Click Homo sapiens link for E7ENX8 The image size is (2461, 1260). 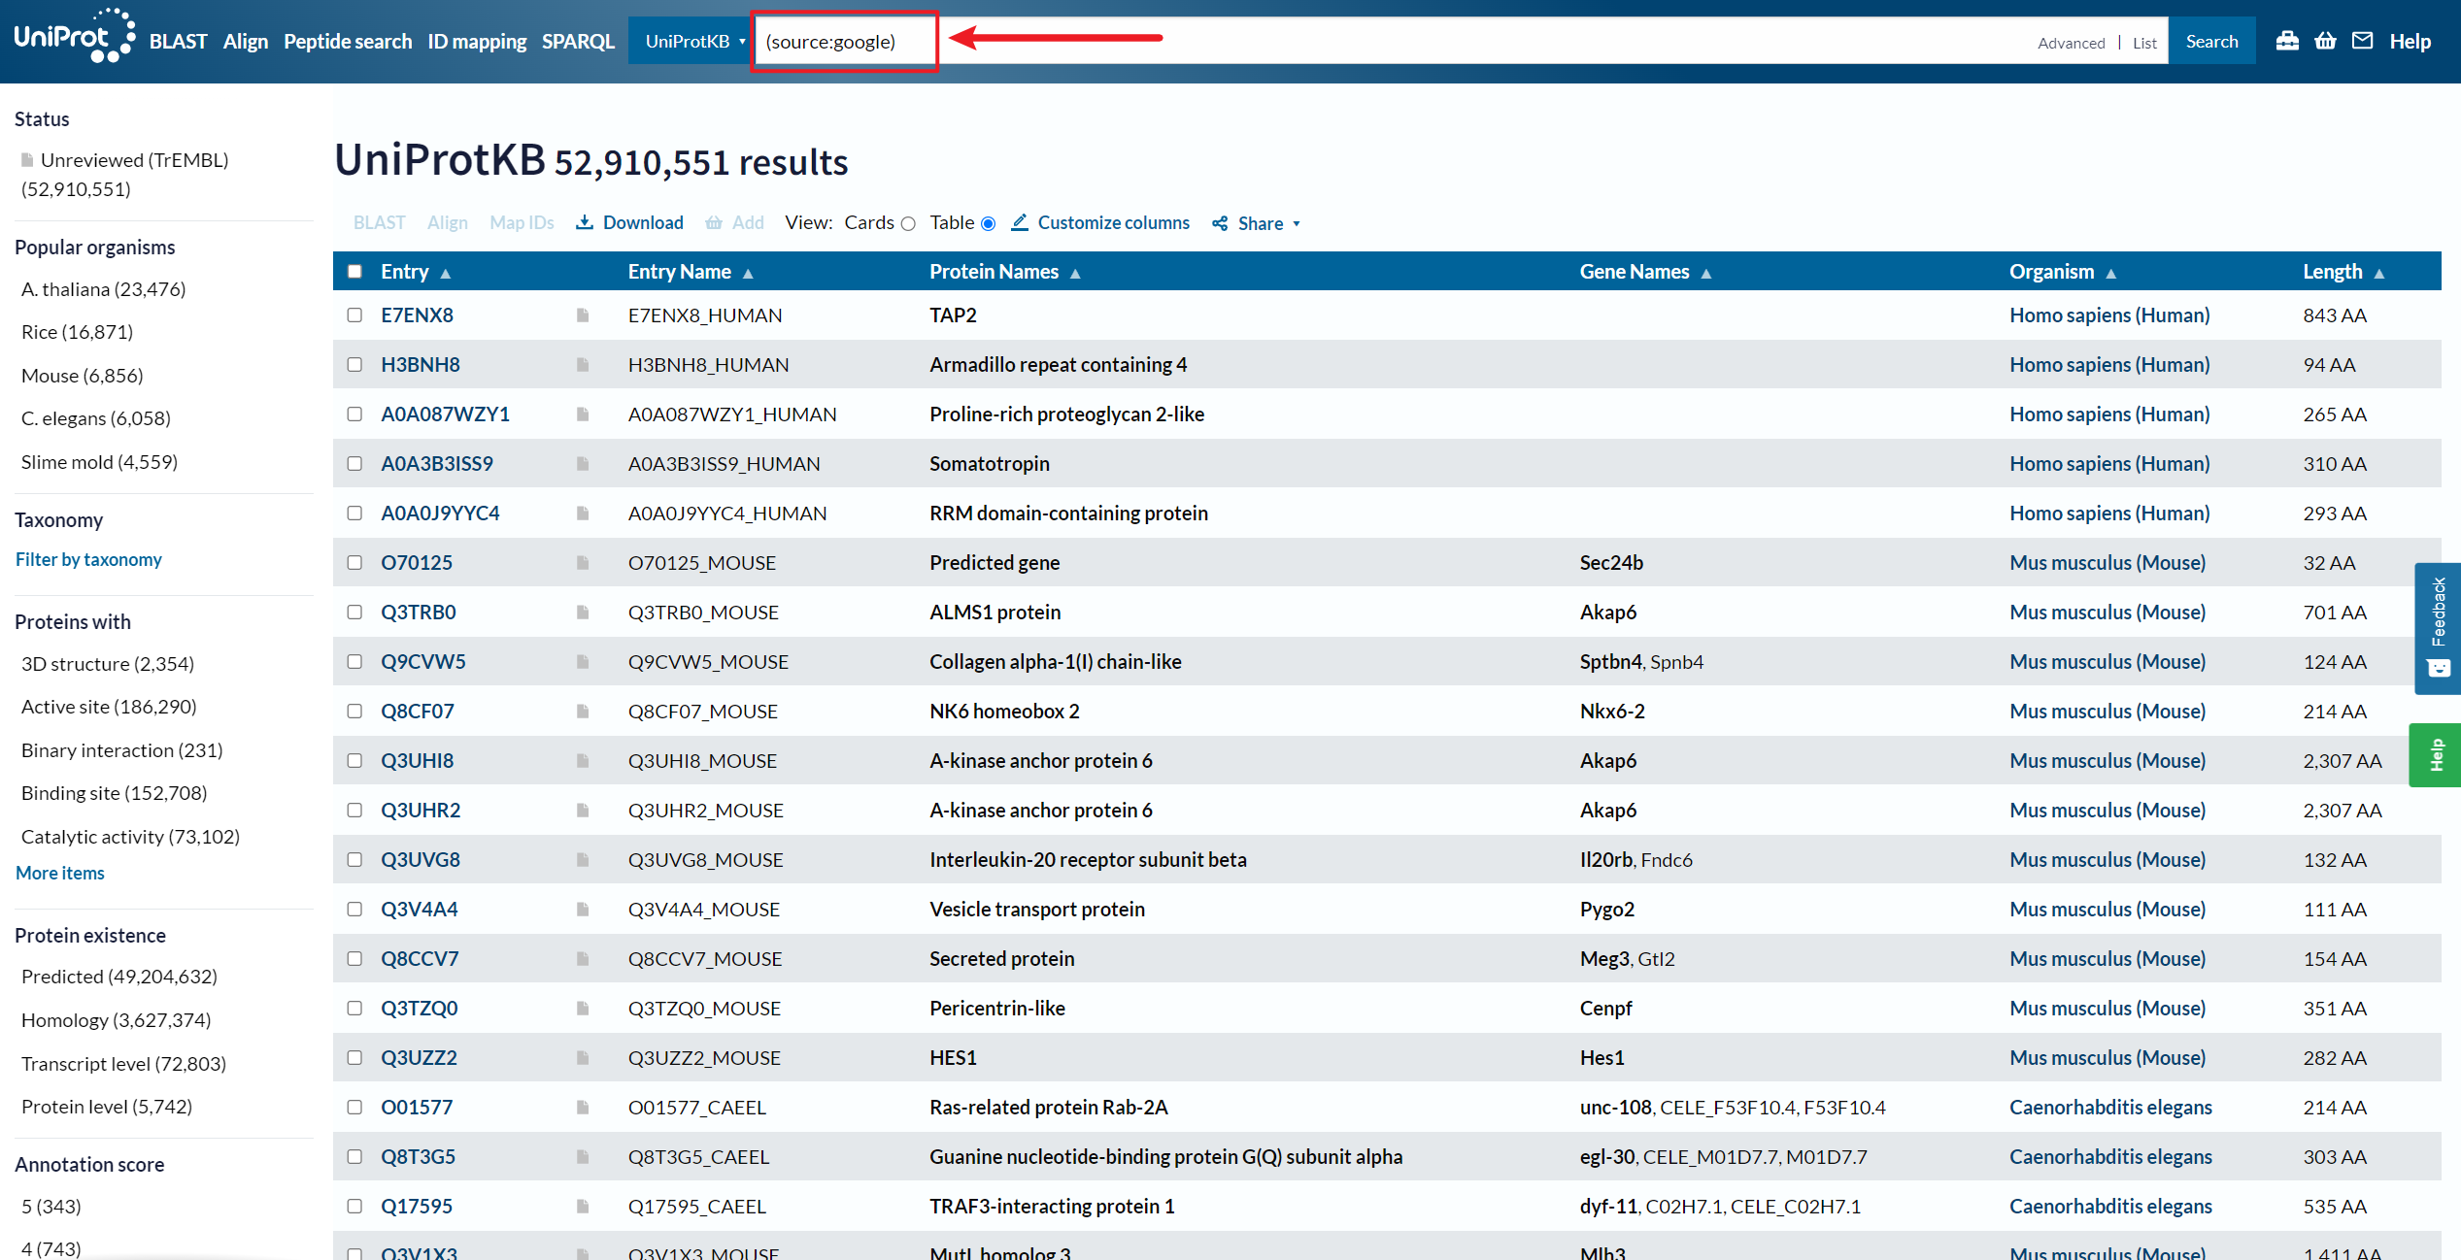2109,315
